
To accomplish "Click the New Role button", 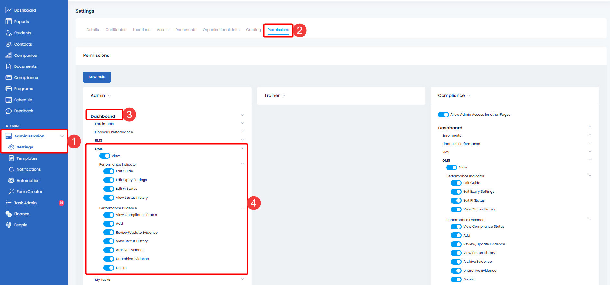I will click(x=97, y=77).
